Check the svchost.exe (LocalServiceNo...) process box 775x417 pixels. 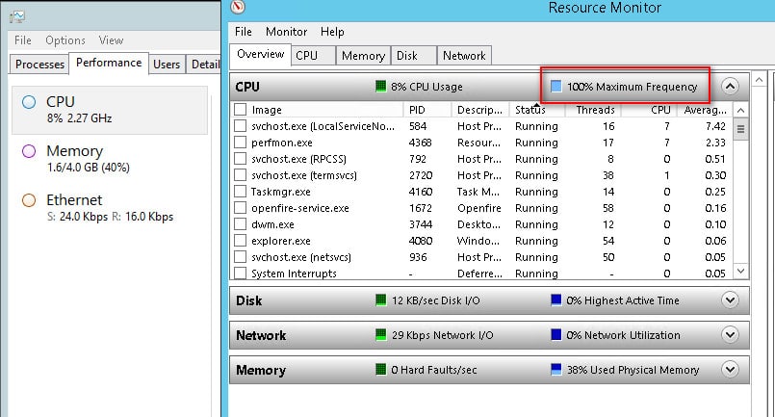coord(241,126)
